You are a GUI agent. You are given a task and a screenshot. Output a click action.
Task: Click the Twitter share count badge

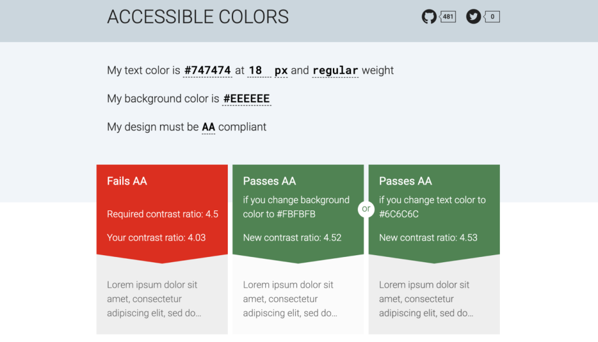click(x=492, y=17)
